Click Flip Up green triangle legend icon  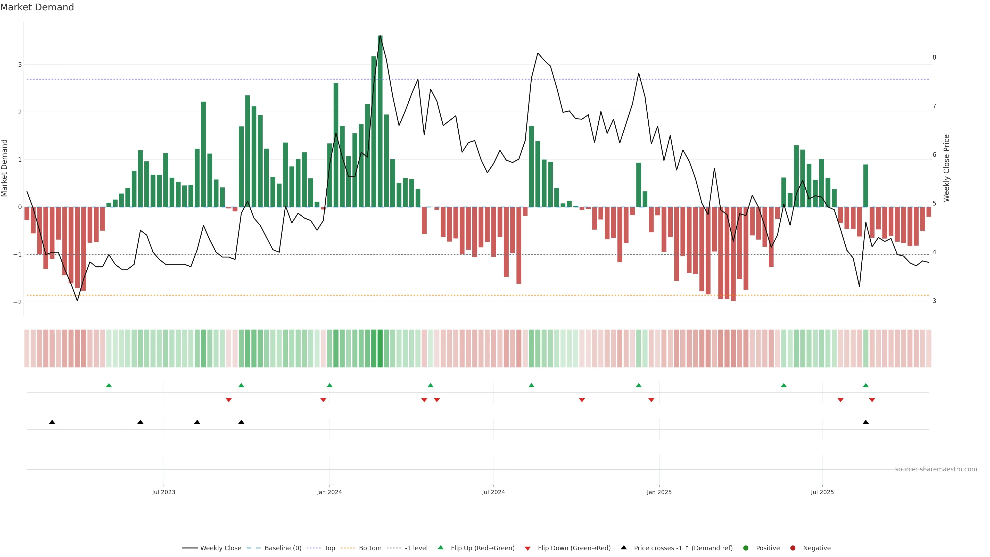click(441, 548)
